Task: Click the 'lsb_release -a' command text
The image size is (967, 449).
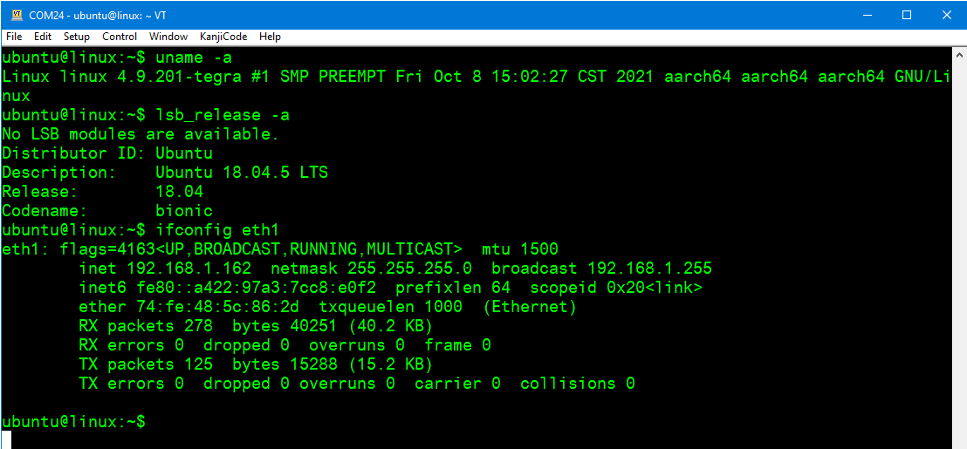Action: click(223, 115)
